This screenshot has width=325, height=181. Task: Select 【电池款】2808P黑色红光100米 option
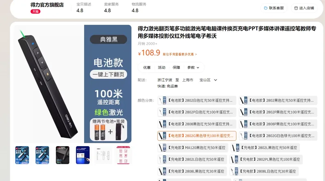pyautogui.click(x=278, y=124)
